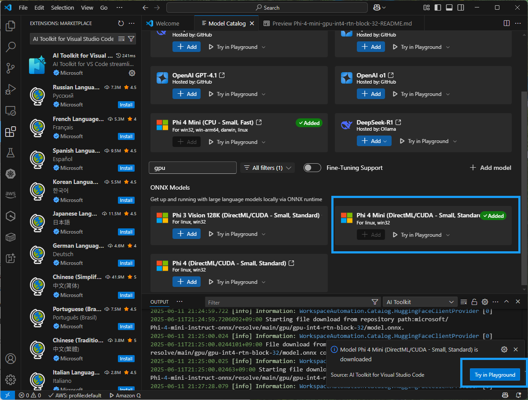Open external link for OpenAI GPT-4.1

(222, 75)
